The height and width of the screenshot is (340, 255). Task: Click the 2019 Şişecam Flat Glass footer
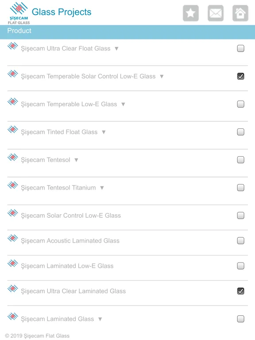[x=37, y=336]
